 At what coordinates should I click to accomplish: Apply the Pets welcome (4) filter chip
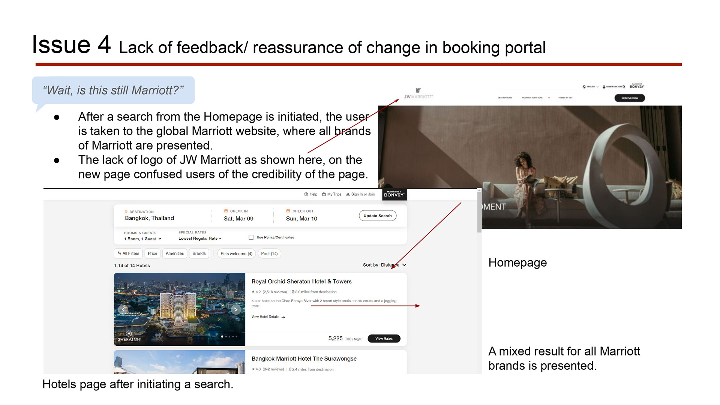tap(237, 254)
